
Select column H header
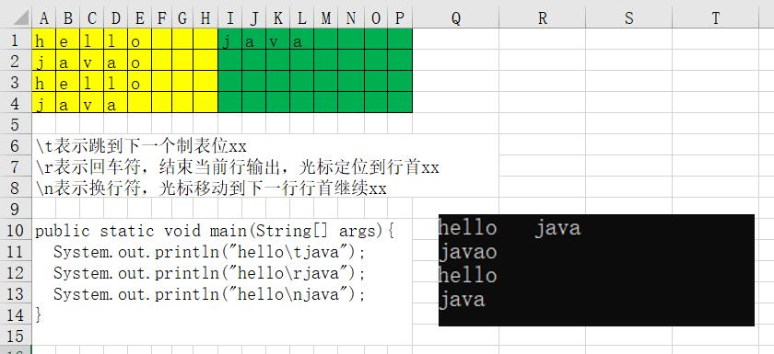[x=205, y=18]
